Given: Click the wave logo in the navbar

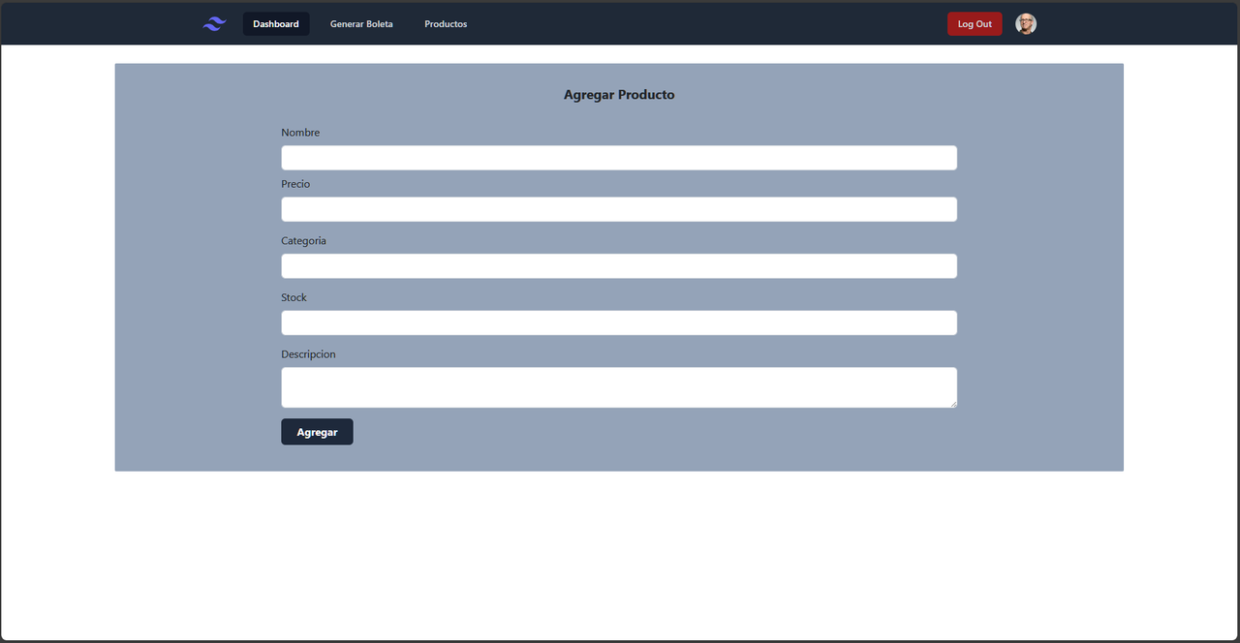Looking at the screenshot, I should point(213,23).
